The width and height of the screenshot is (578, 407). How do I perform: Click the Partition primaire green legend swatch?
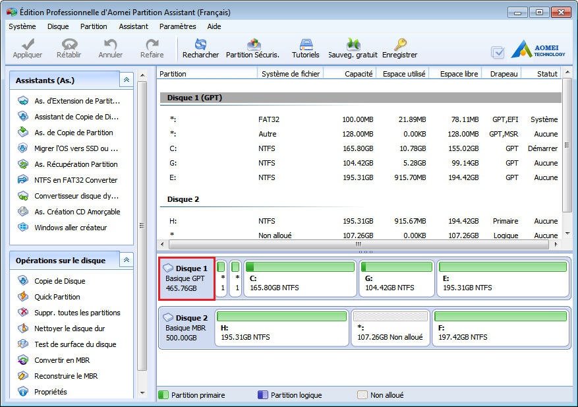click(x=163, y=395)
